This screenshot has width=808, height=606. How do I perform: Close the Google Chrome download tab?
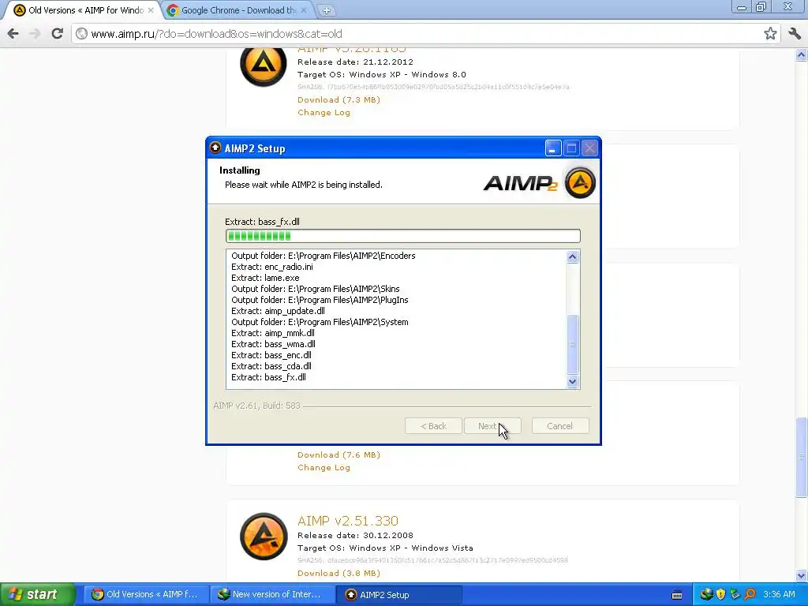click(304, 9)
